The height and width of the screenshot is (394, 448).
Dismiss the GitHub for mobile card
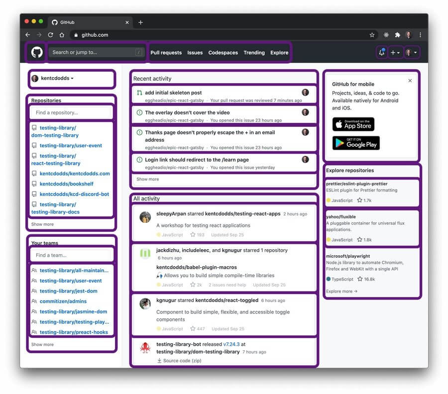pyautogui.click(x=410, y=81)
